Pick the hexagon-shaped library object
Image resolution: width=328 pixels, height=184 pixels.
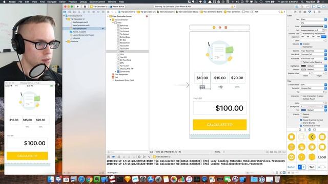(x=312, y=157)
